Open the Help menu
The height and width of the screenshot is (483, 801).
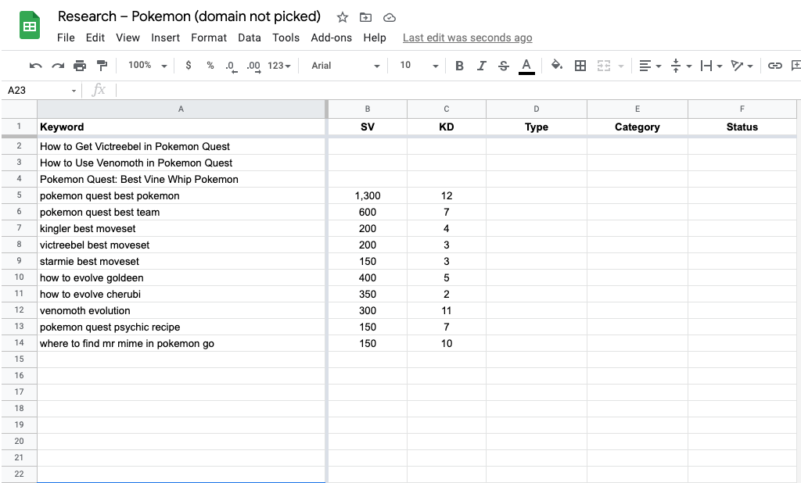coord(375,38)
